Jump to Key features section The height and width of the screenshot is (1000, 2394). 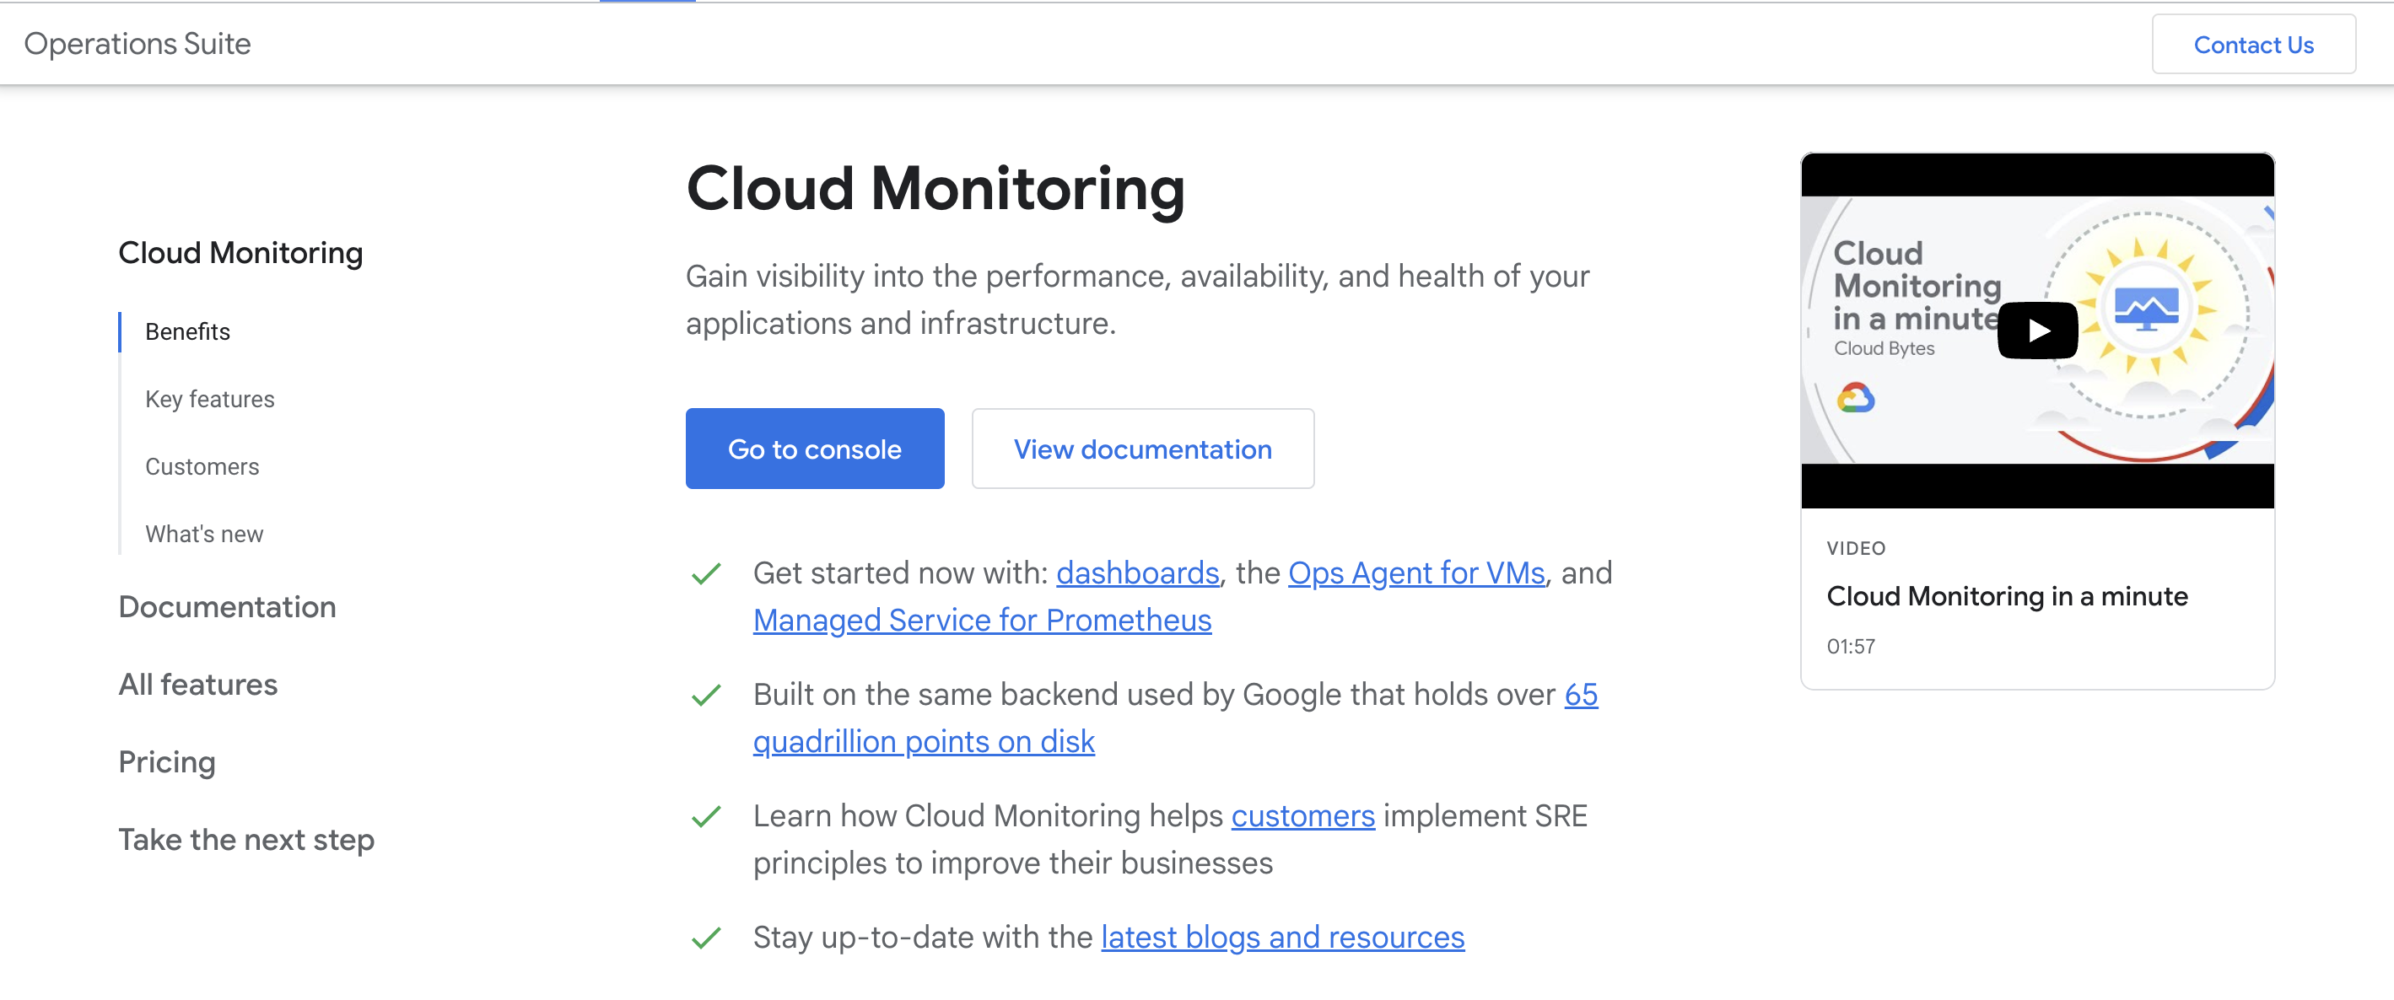[210, 400]
